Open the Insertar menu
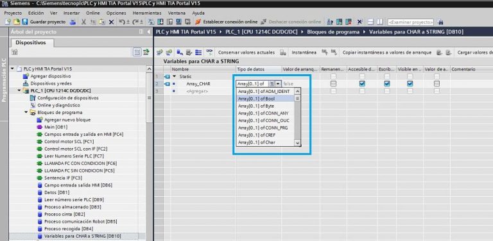Viewport: 493px width, 241px height. 72,13
